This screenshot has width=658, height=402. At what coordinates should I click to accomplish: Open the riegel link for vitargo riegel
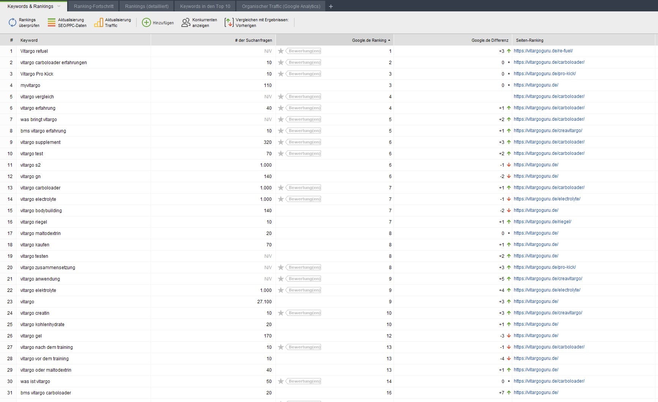coord(542,222)
